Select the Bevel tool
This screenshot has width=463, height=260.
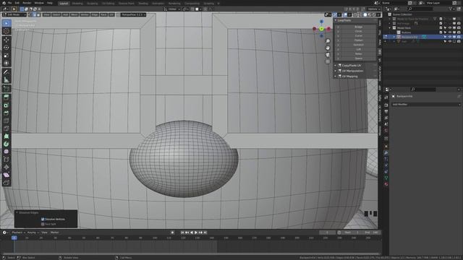7,113
